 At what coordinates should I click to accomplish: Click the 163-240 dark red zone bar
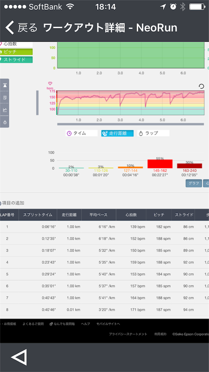[189, 166]
